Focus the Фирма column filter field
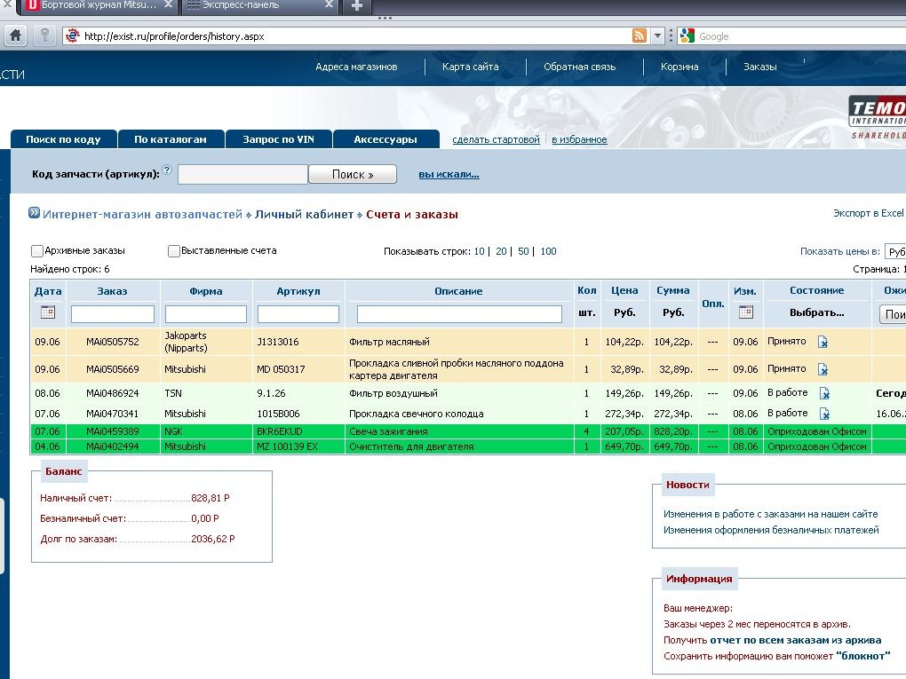Image resolution: width=906 pixels, height=679 pixels. pos(206,314)
